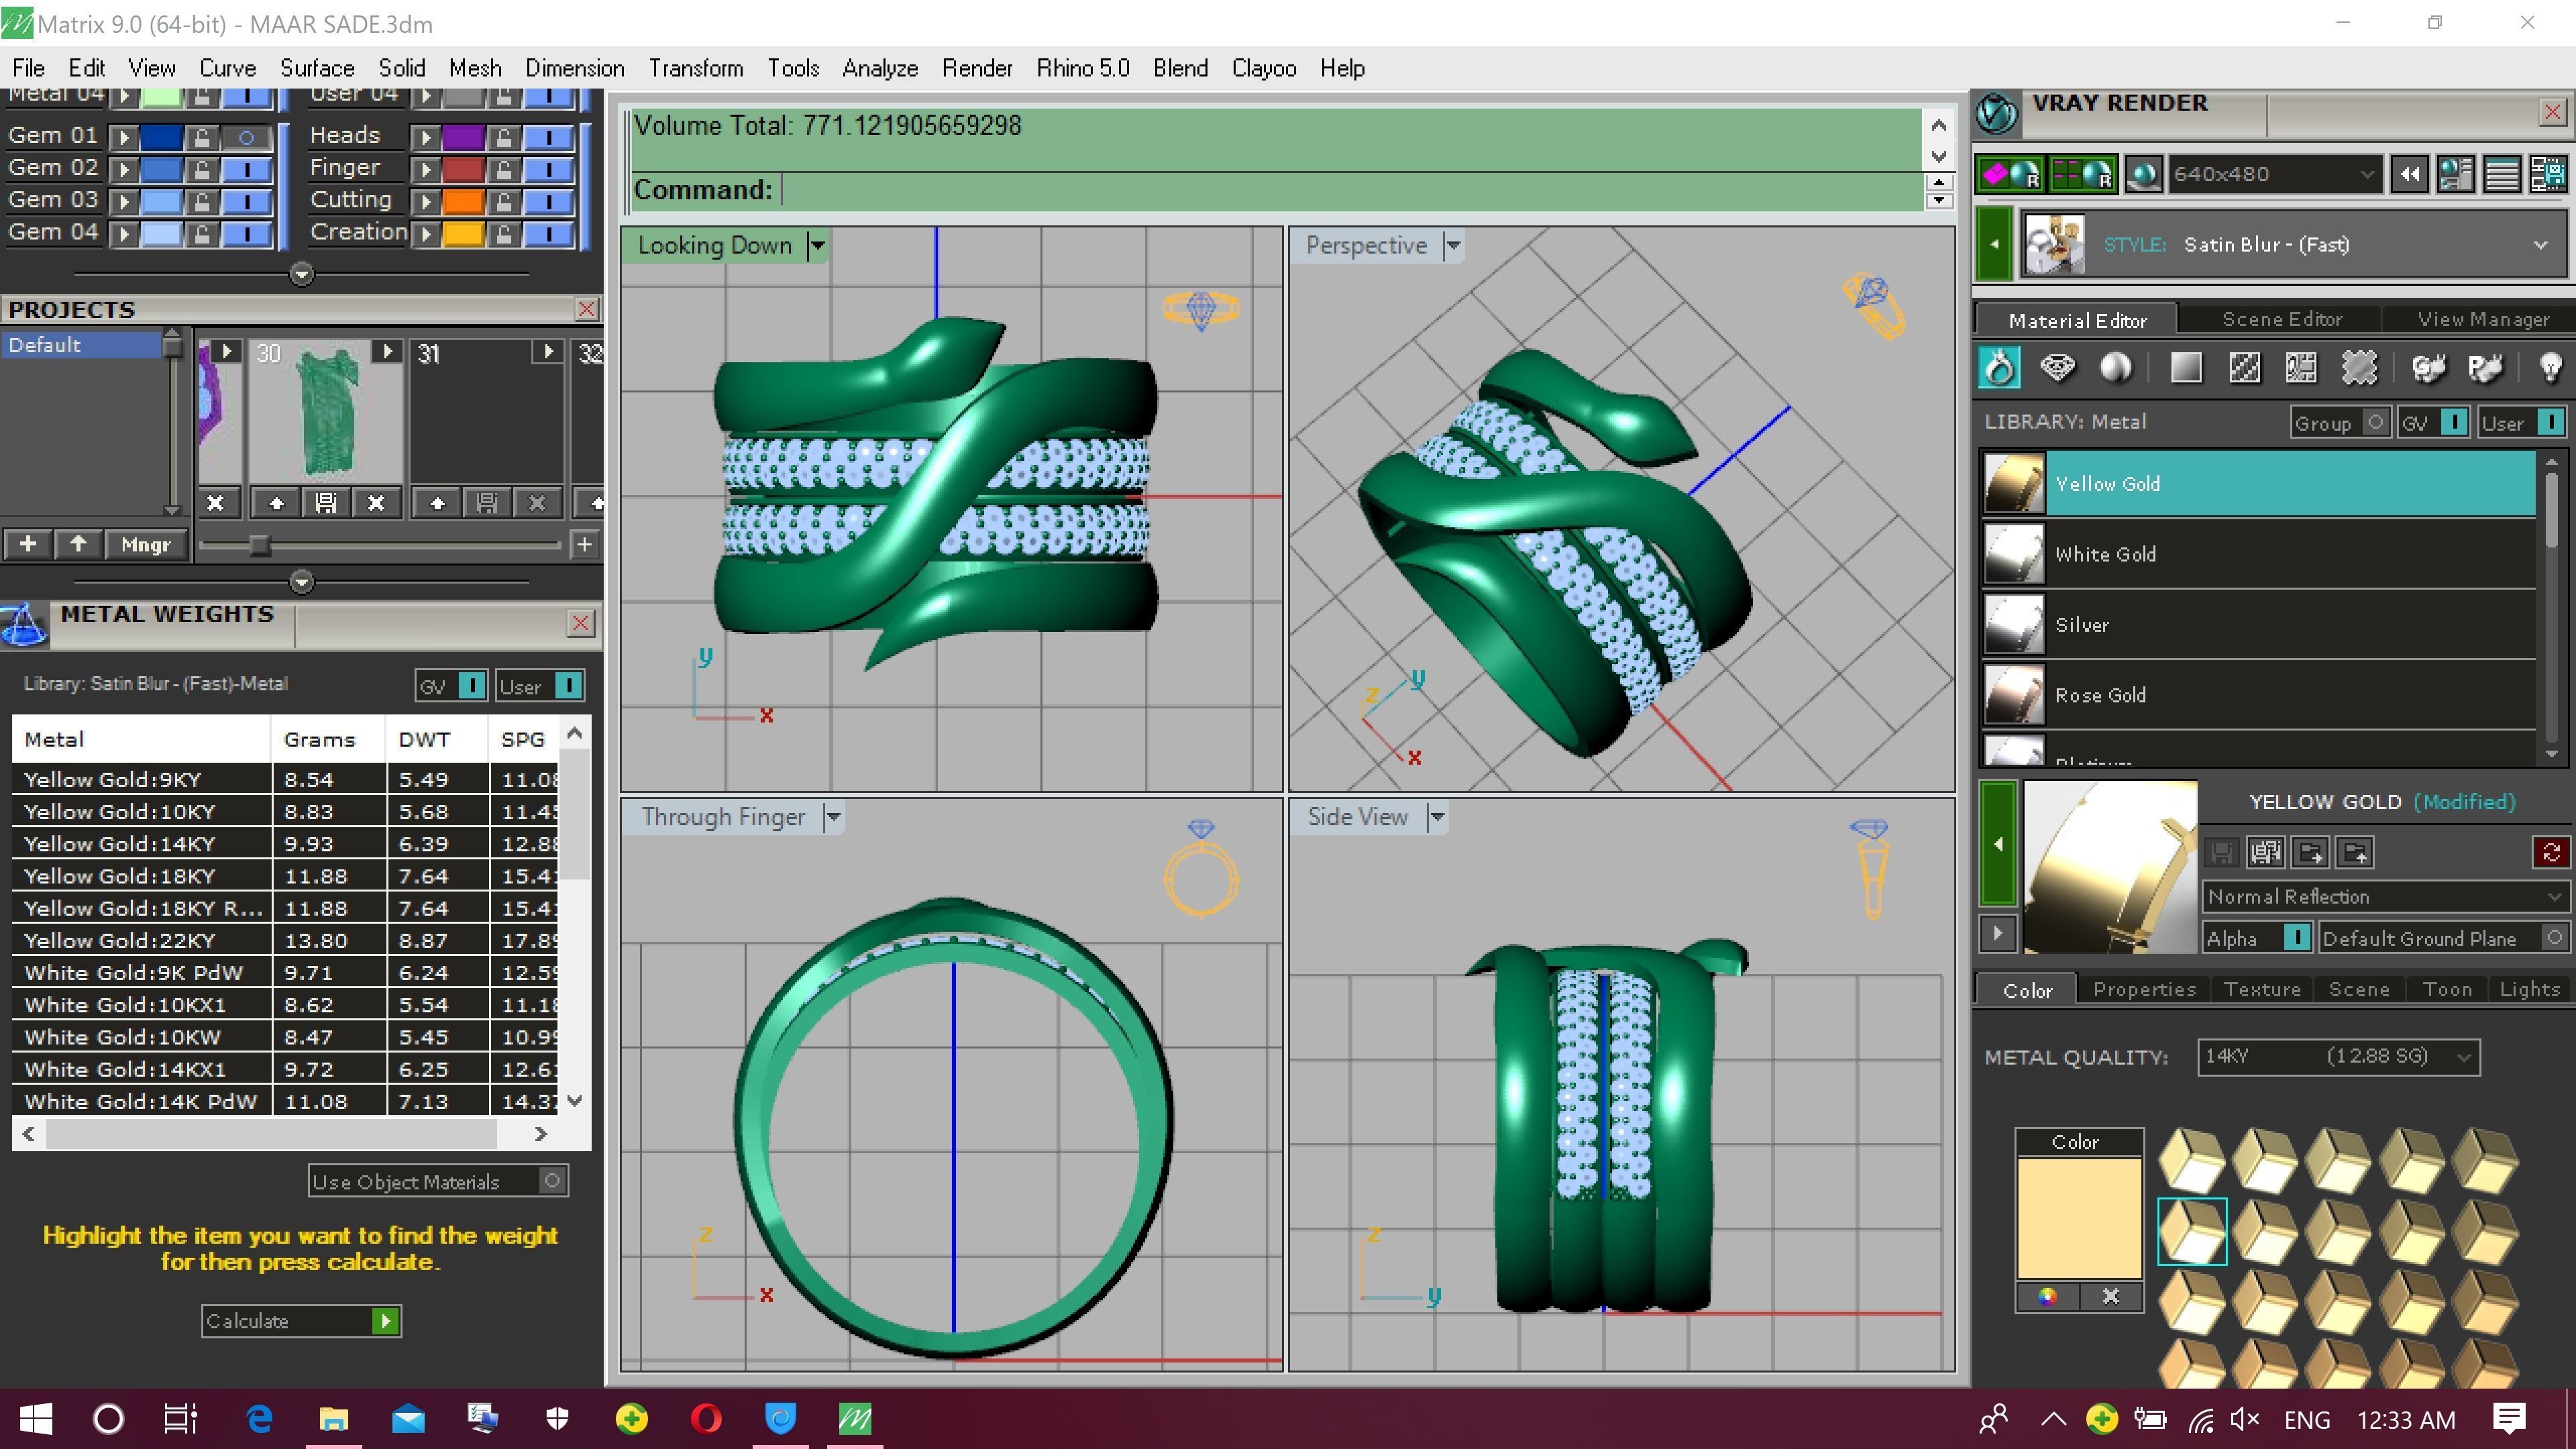Click the P bunny icon in Material Editor
The height and width of the screenshot is (1449, 2576).
2485,368
